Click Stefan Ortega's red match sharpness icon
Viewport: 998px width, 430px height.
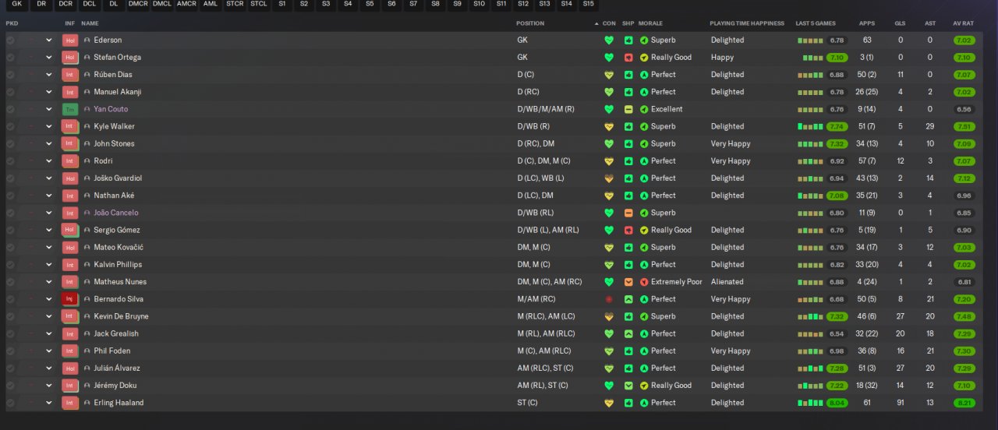(x=628, y=58)
